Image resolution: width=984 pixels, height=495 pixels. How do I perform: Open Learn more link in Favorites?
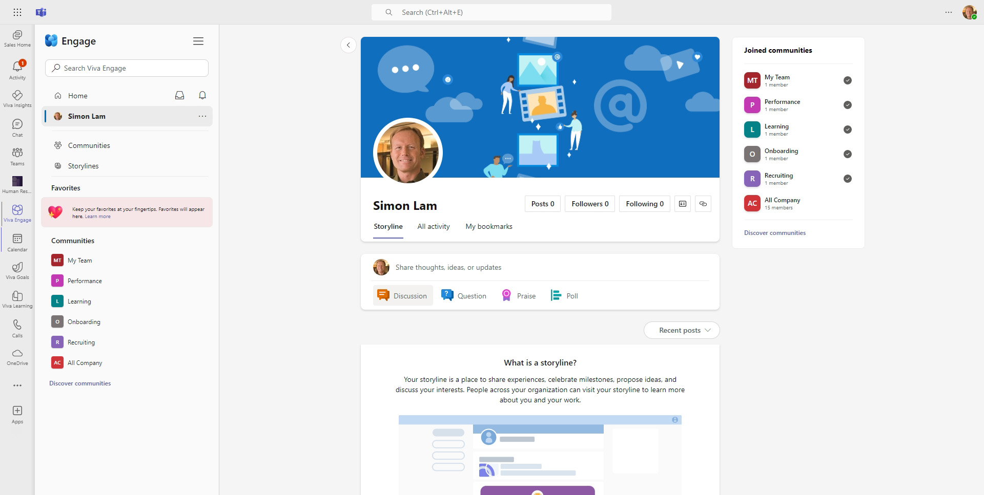(97, 217)
